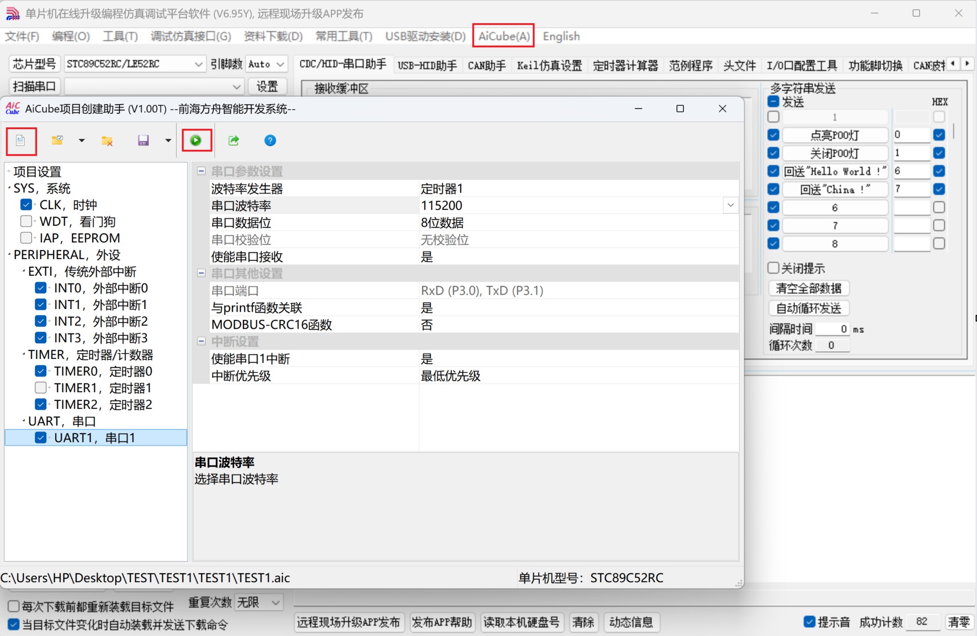Click the green generate code play icon

(x=196, y=141)
